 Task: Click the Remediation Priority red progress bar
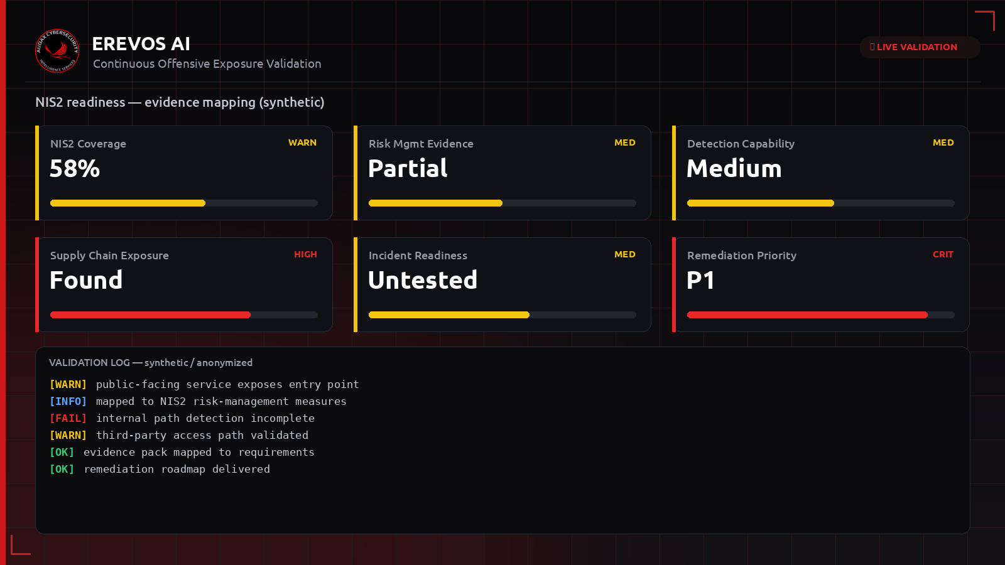point(821,315)
